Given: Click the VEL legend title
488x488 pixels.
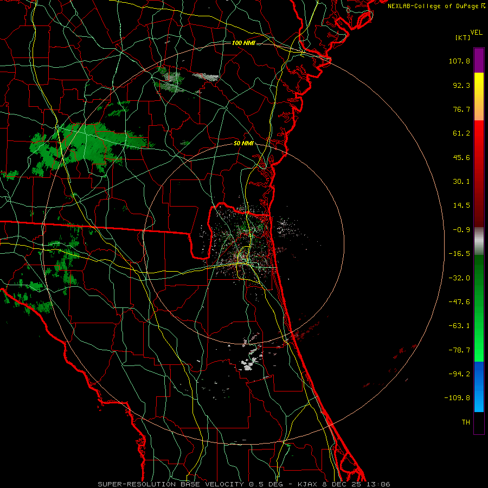Looking at the screenshot, I should pos(477,33).
